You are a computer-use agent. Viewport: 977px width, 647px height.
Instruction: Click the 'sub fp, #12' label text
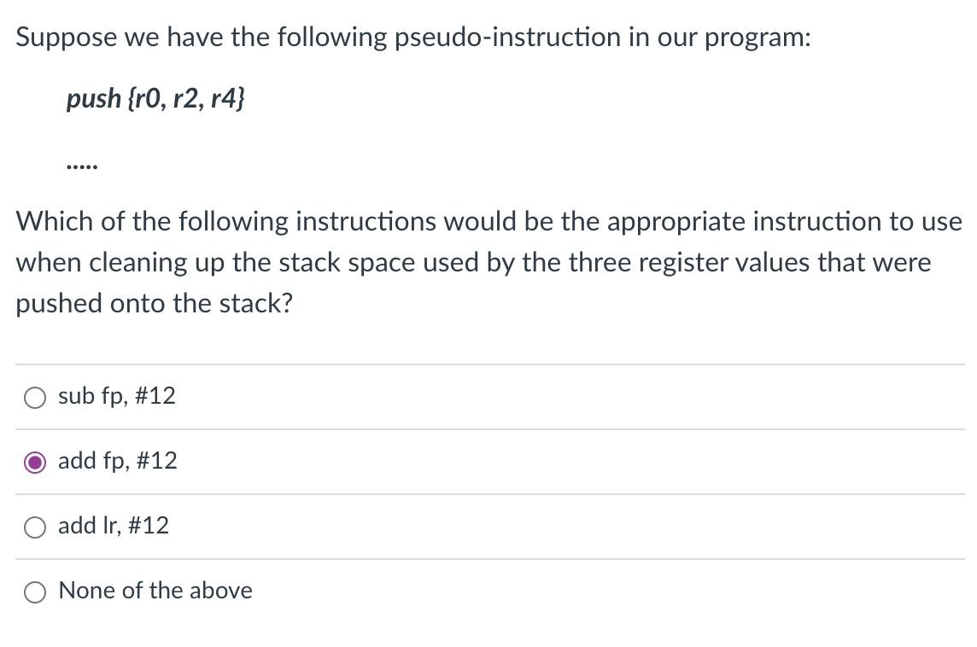pos(116,396)
